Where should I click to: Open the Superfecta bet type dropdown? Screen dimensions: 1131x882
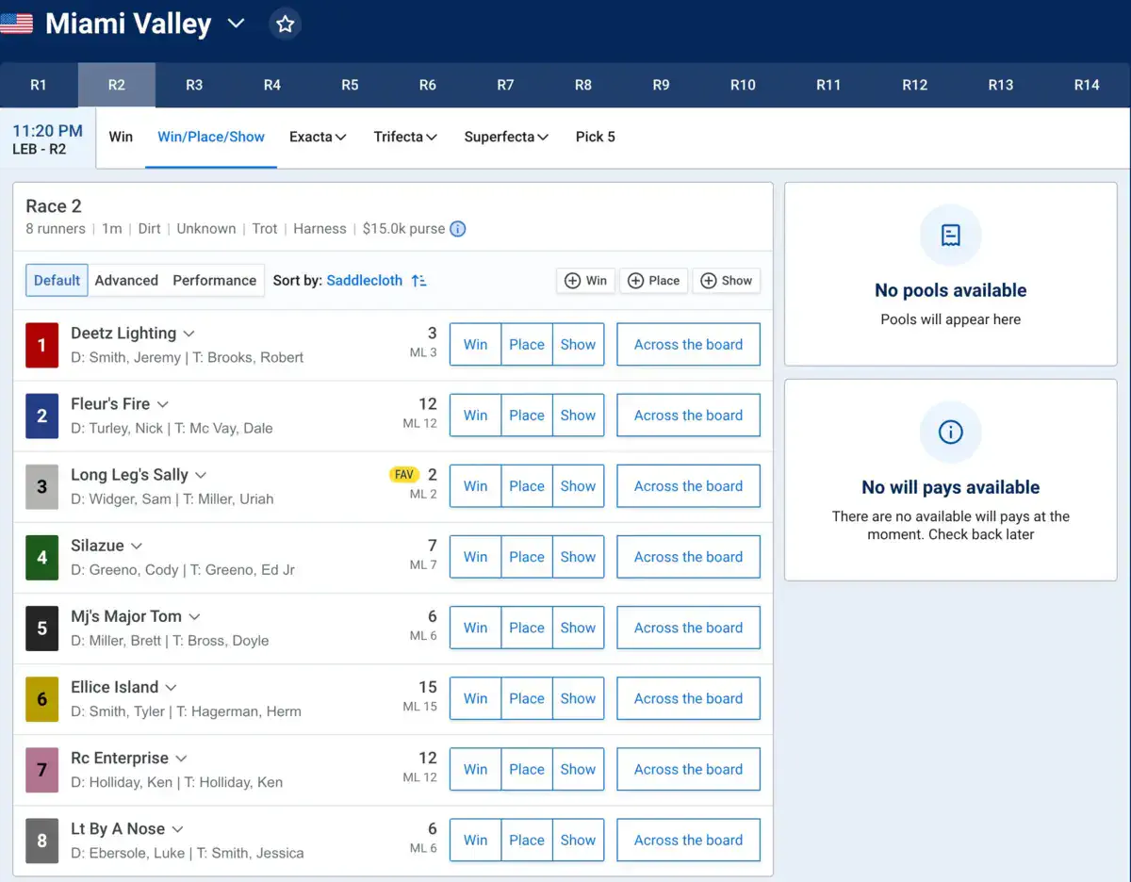coord(506,137)
